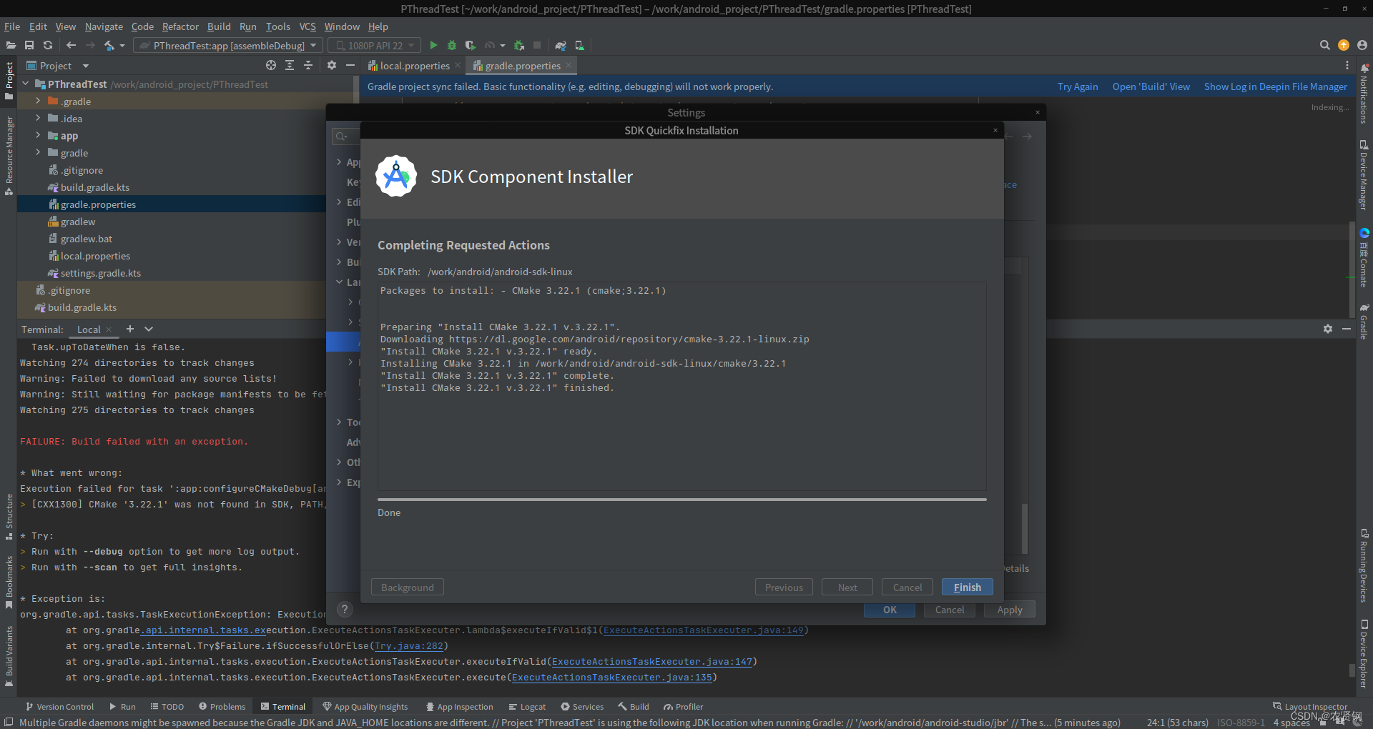Open terminal panel settings gear
Viewport: 1373px width, 729px height.
click(x=1328, y=329)
